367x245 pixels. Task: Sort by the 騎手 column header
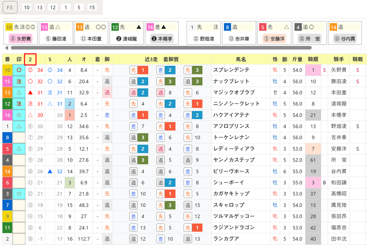pyautogui.click(x=339, y=59)
